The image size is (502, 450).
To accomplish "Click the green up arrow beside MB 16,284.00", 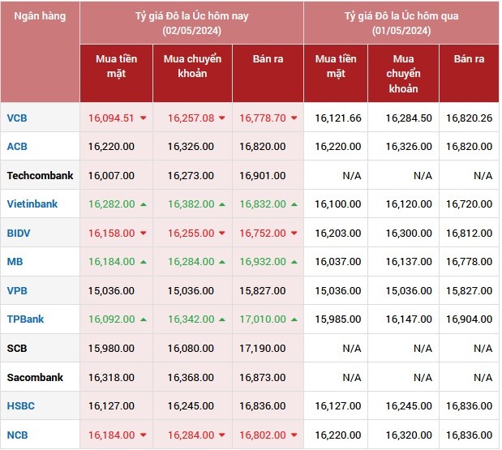I will tap(224, 262).
